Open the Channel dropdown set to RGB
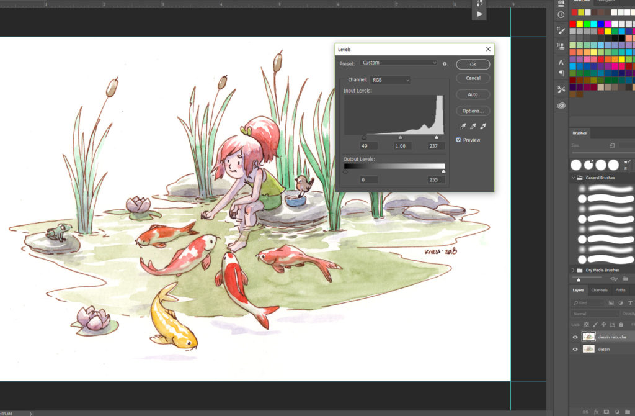635x416 pixels. click(390, 80)
